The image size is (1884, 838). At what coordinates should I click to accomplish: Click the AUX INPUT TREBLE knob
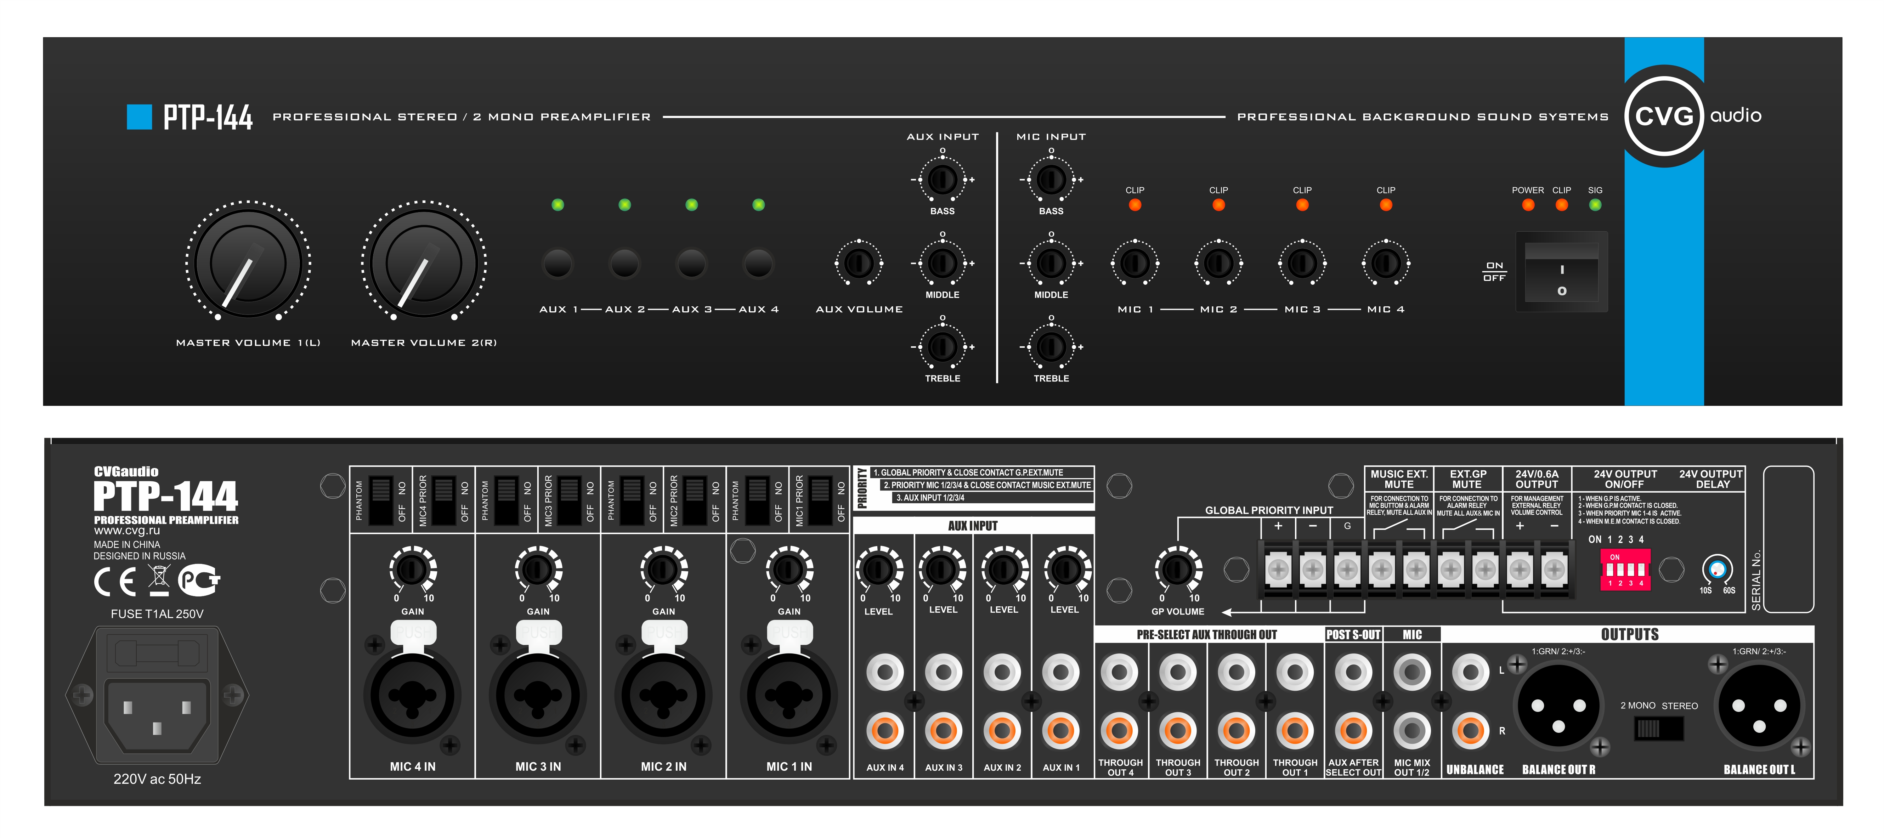[942, 347]
